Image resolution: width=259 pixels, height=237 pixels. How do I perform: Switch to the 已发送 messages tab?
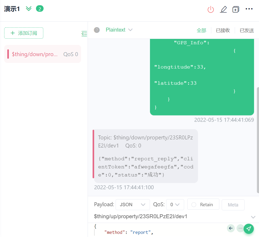(247, 30)
